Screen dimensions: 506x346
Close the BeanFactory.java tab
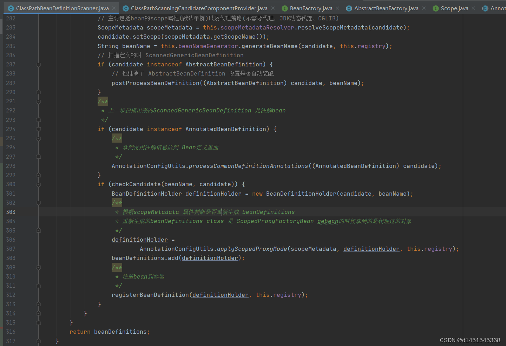pos(337,8)
